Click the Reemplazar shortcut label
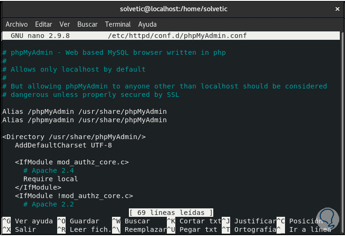The image size is (345, 236). [145, 229]
